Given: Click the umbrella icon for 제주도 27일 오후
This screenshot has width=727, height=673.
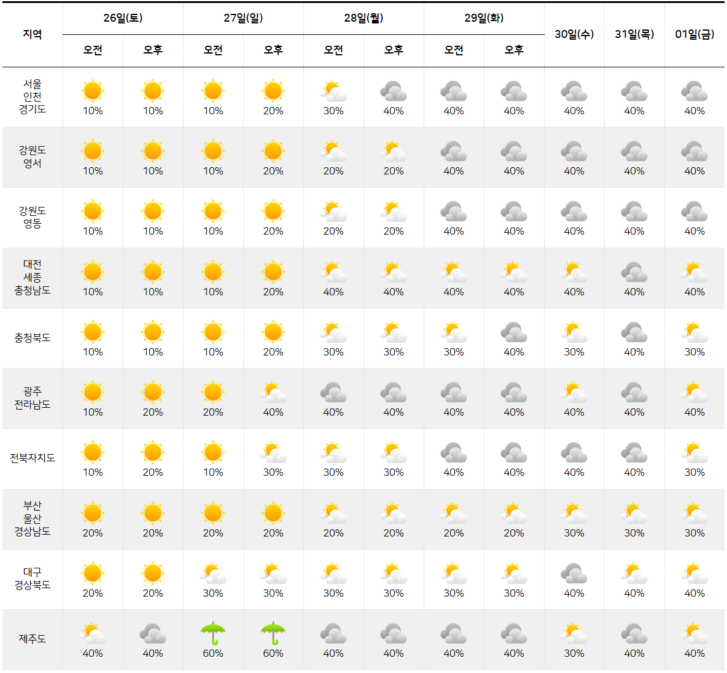Looking at the screenshot, I should 274,633.
